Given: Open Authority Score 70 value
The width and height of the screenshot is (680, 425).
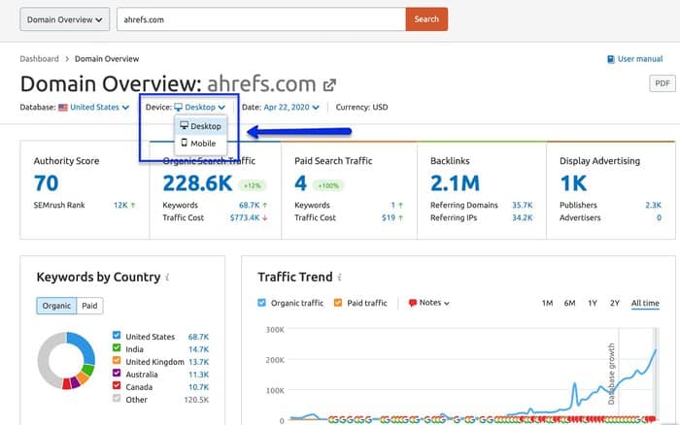Looking at the screenshot, I should 46,183.
